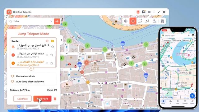Open the user account avatar
199x112 pixels.
click(138, 12)
